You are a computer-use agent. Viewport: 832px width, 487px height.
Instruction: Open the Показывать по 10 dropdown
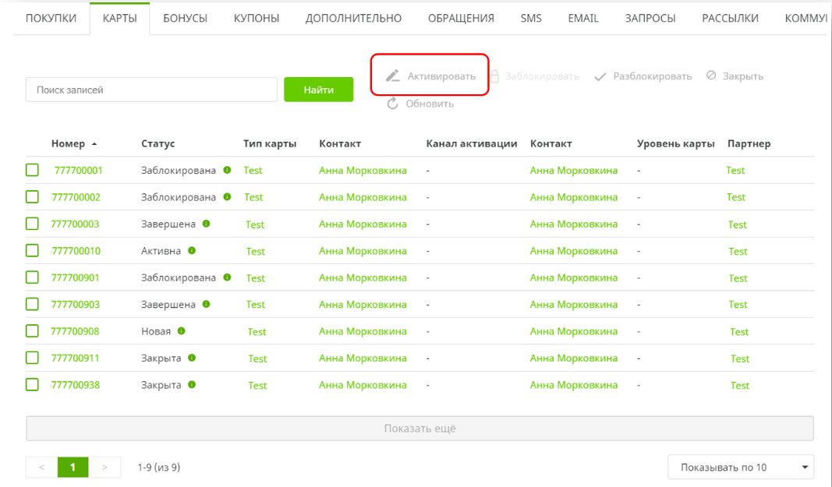[x=740, y=468]
